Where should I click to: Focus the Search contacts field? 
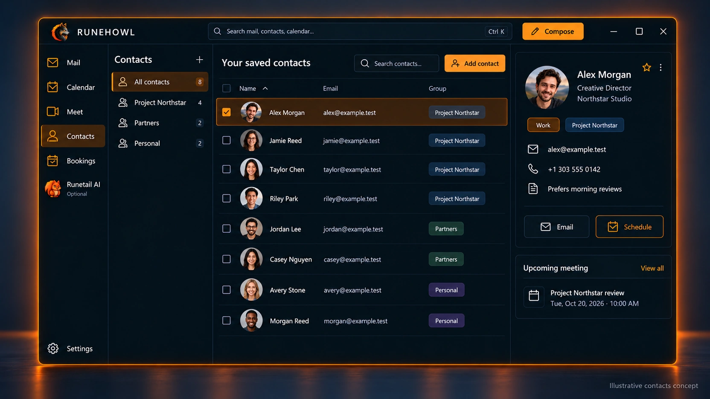396,64
